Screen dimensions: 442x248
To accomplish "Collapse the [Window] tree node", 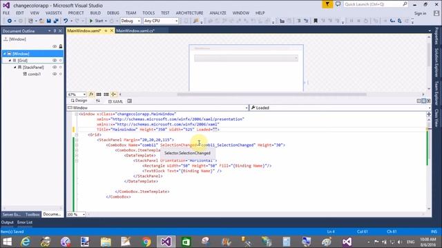I will [5, 54].
